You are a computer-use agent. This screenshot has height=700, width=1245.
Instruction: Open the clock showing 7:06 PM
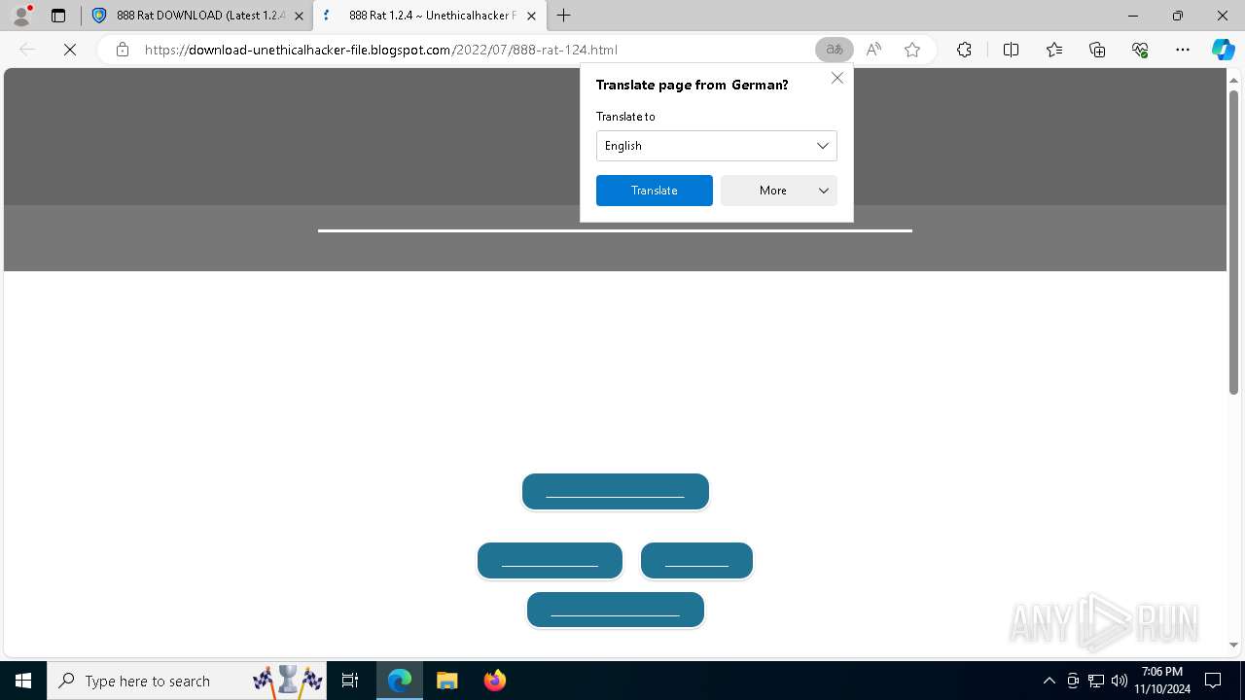tap(1162, 681)
